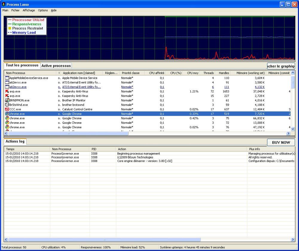The image size is (299, 251).
Task: Click process list horizontal scroll left arrow
Action: click(6, 133)
